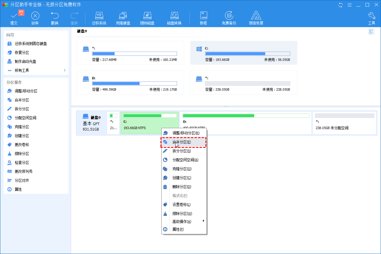Image resolution: width=381 pixels, height=254 pixels.
Task: Click the 提交 (Apply) toolbar button
Action: click(x=14, y=18)
